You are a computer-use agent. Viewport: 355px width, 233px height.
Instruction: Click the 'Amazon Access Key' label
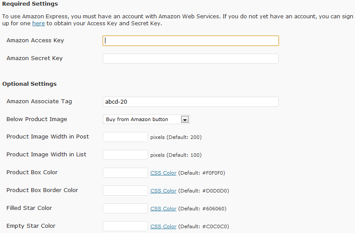pyautogui.click(x=35, y=41)
